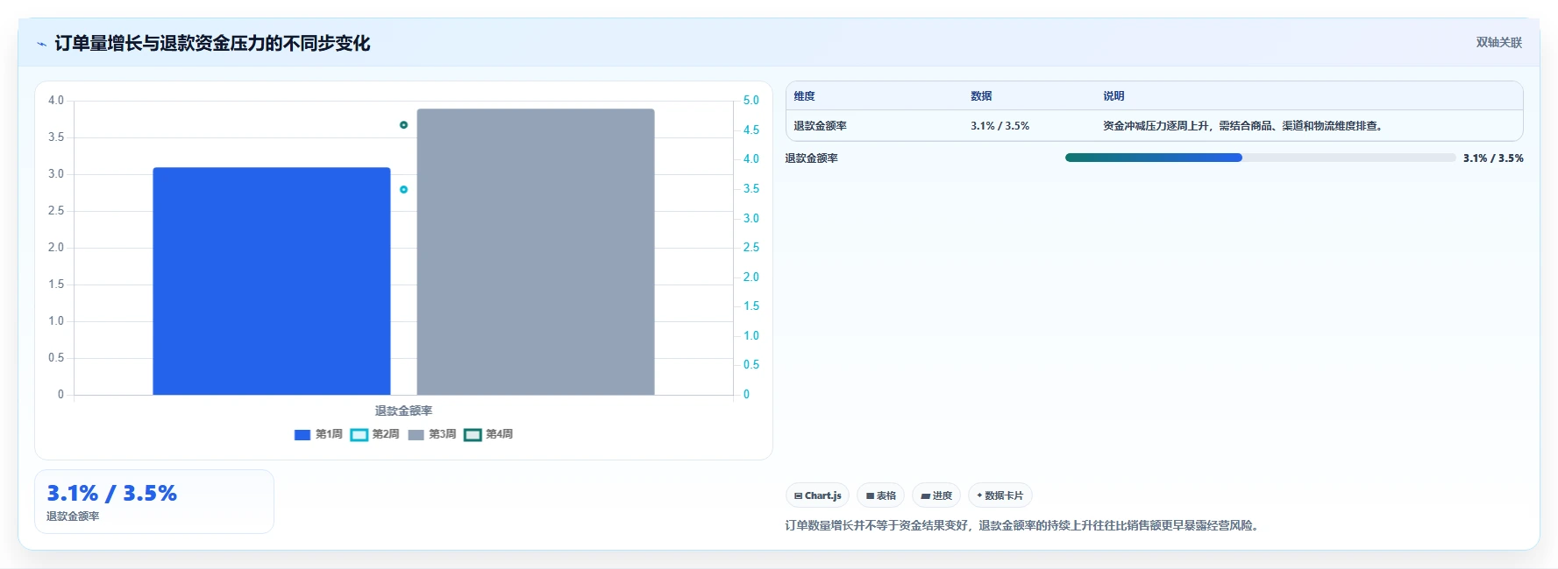The height and width of the screenshot is (569, 1558).
Task: Click the 退款金额率 caption in data card
Action: [x=73, y=516]
